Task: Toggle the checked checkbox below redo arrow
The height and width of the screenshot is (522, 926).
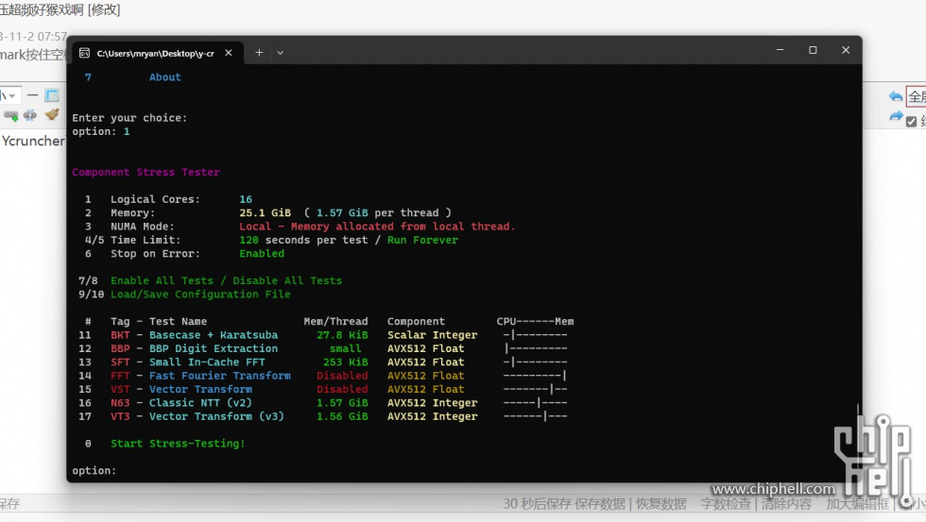Action: pyautogui.click(x=911, y=122)
